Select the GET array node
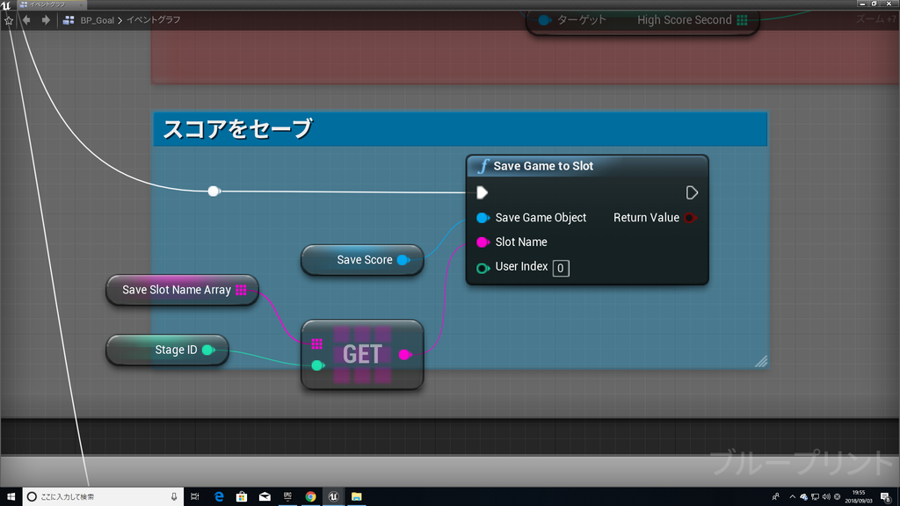The width and height of the screenshot is (900, 506). click(362, 355)
